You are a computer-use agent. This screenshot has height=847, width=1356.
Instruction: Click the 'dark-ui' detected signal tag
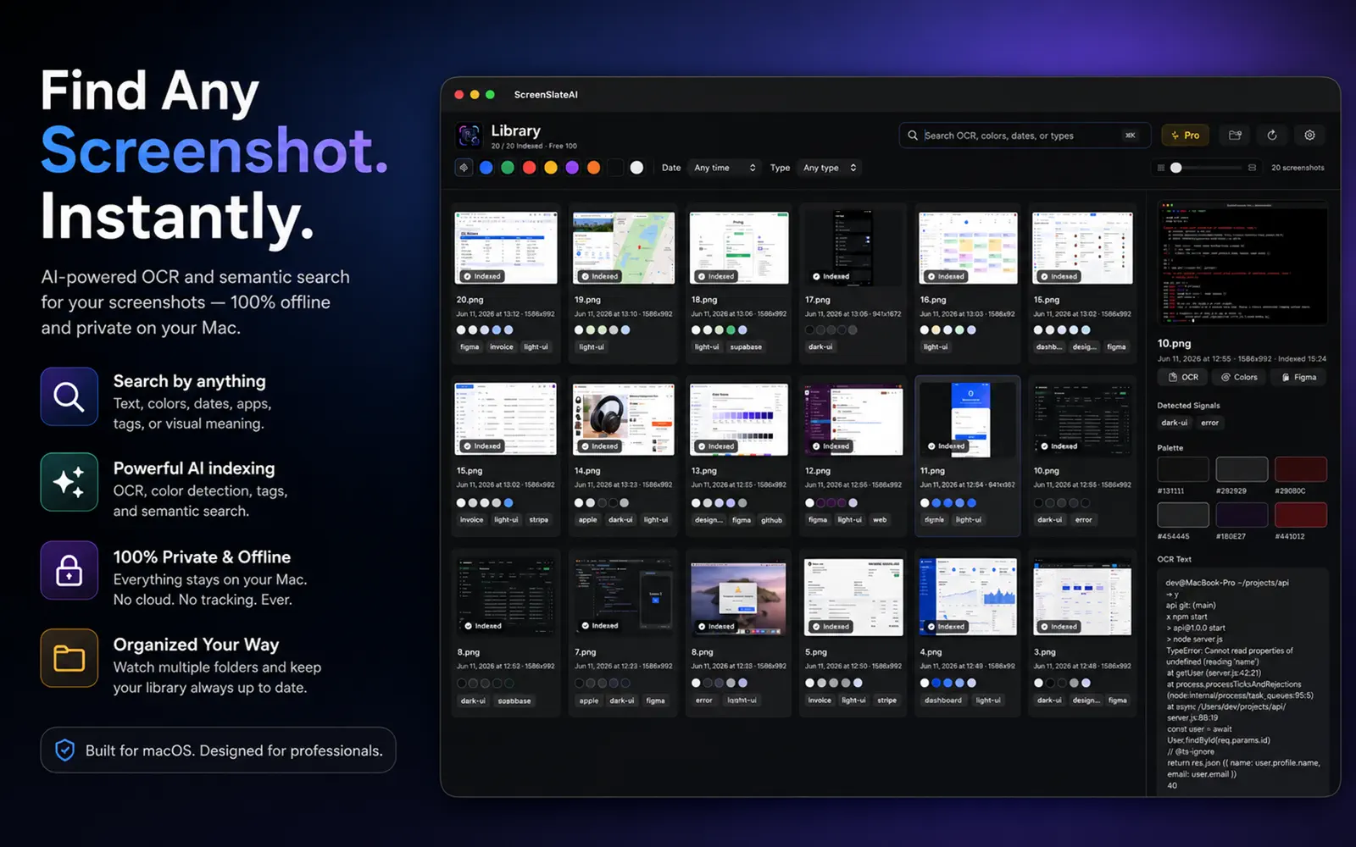point(1174,423)
